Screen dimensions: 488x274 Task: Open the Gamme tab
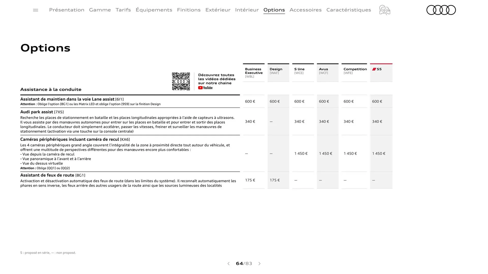[x=100, y=10]
